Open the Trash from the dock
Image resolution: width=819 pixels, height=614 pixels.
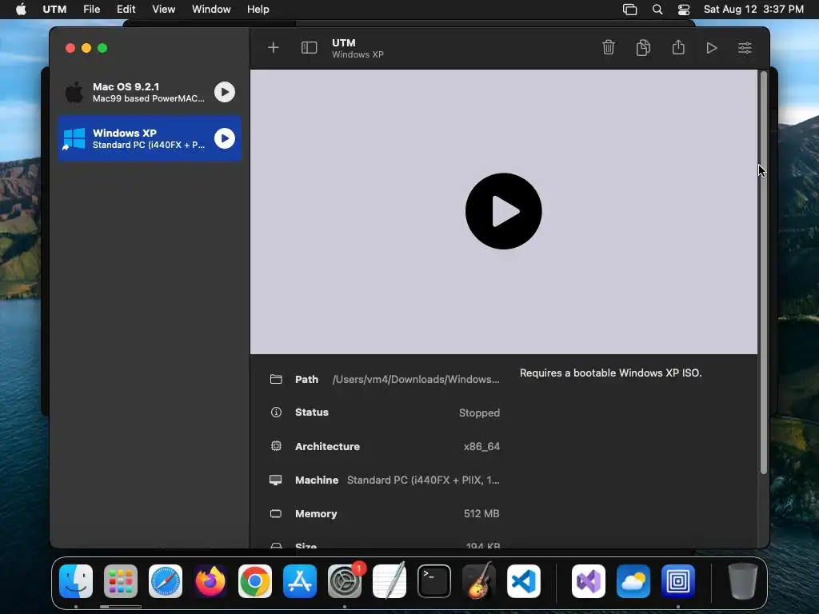743,581
